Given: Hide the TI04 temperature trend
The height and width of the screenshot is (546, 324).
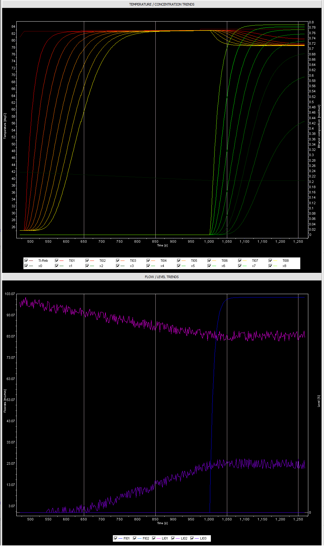Looking at the screenshot, I should point(148,261).
